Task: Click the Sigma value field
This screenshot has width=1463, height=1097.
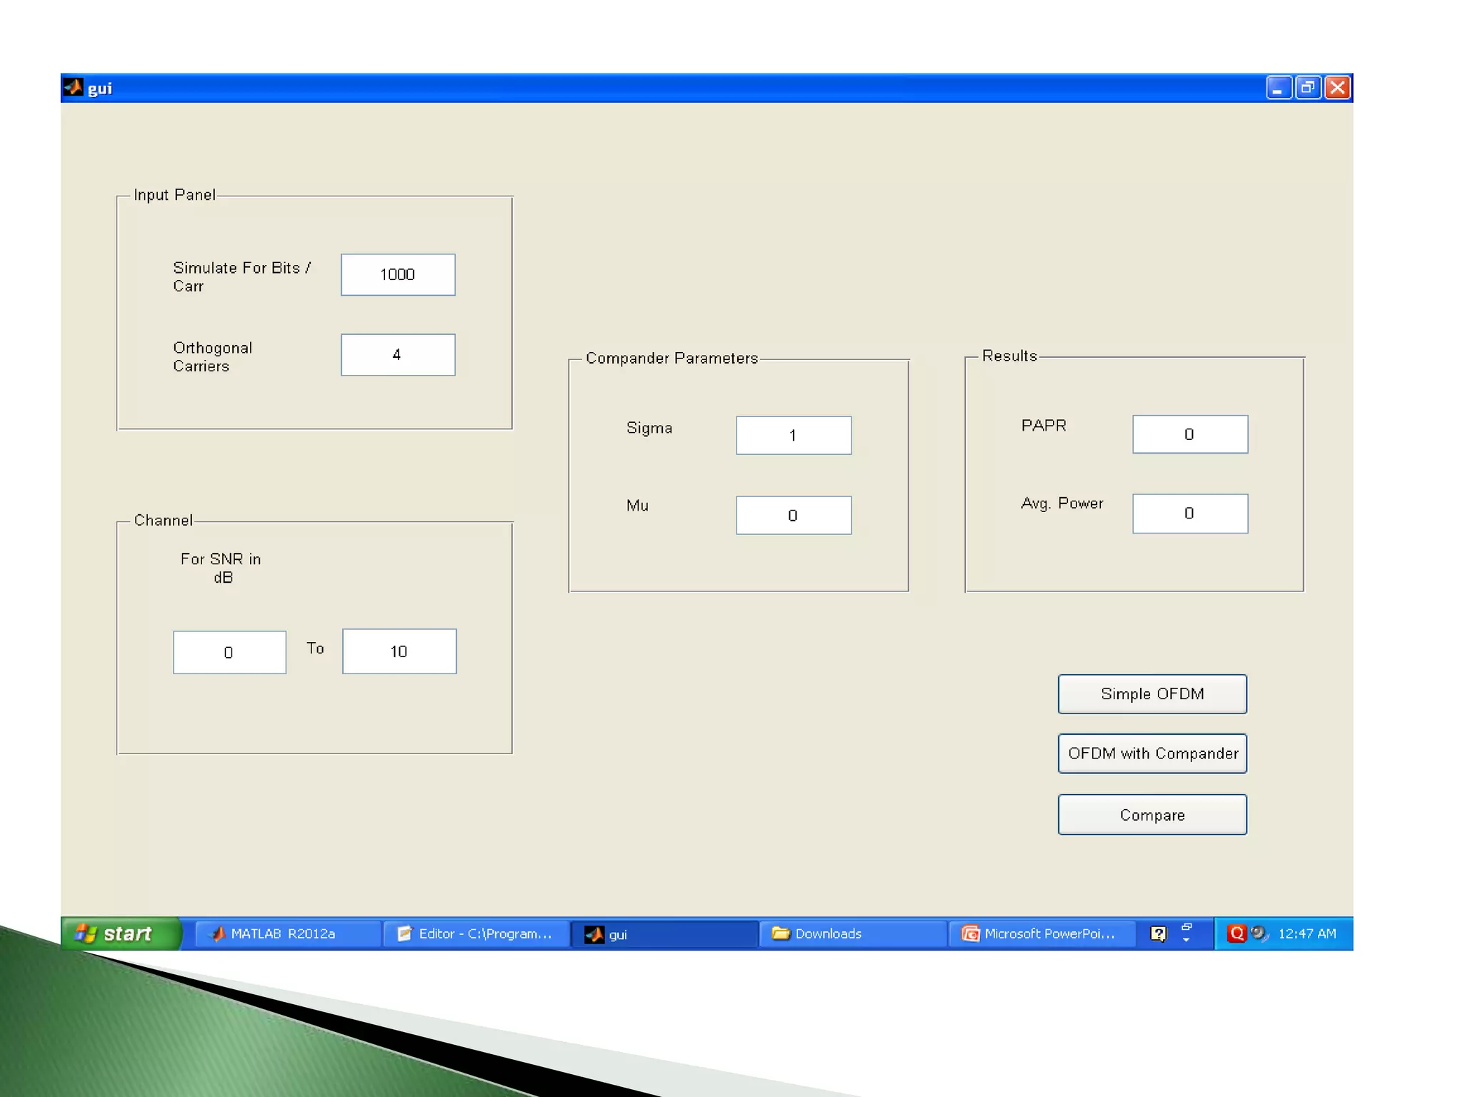Action: pos(793,436)
